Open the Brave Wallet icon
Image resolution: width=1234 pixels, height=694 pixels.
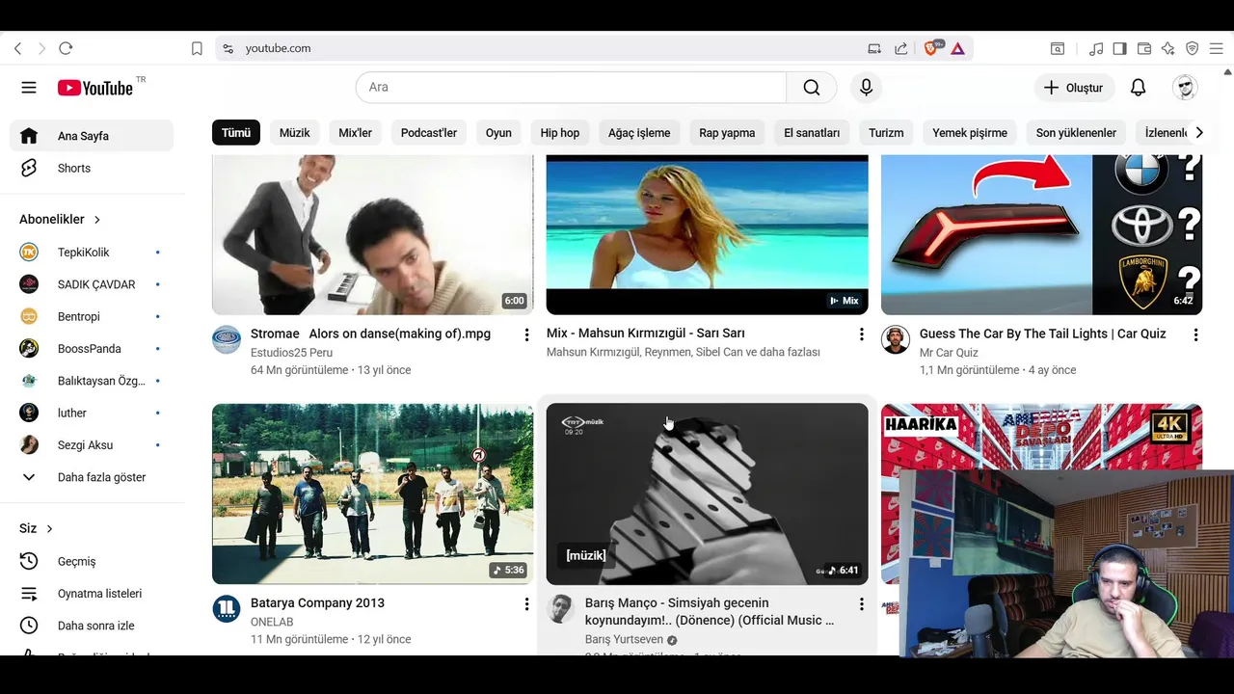click(x=1144, y=48)
